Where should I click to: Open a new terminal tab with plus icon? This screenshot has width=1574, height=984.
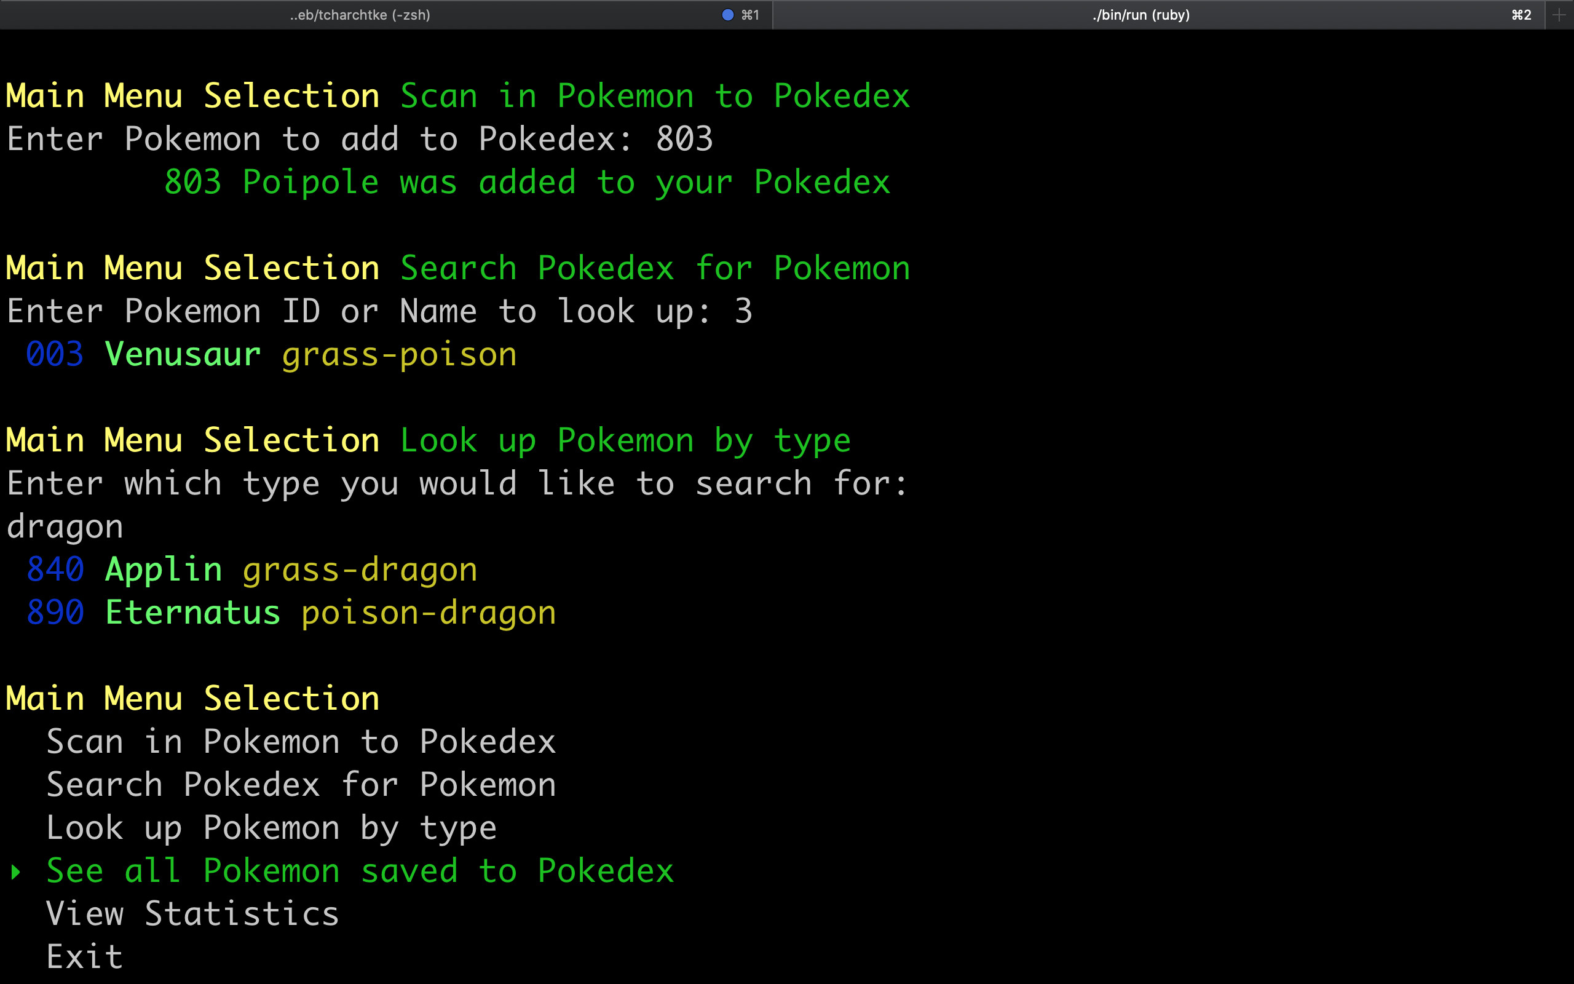[x=1559, y=14]
